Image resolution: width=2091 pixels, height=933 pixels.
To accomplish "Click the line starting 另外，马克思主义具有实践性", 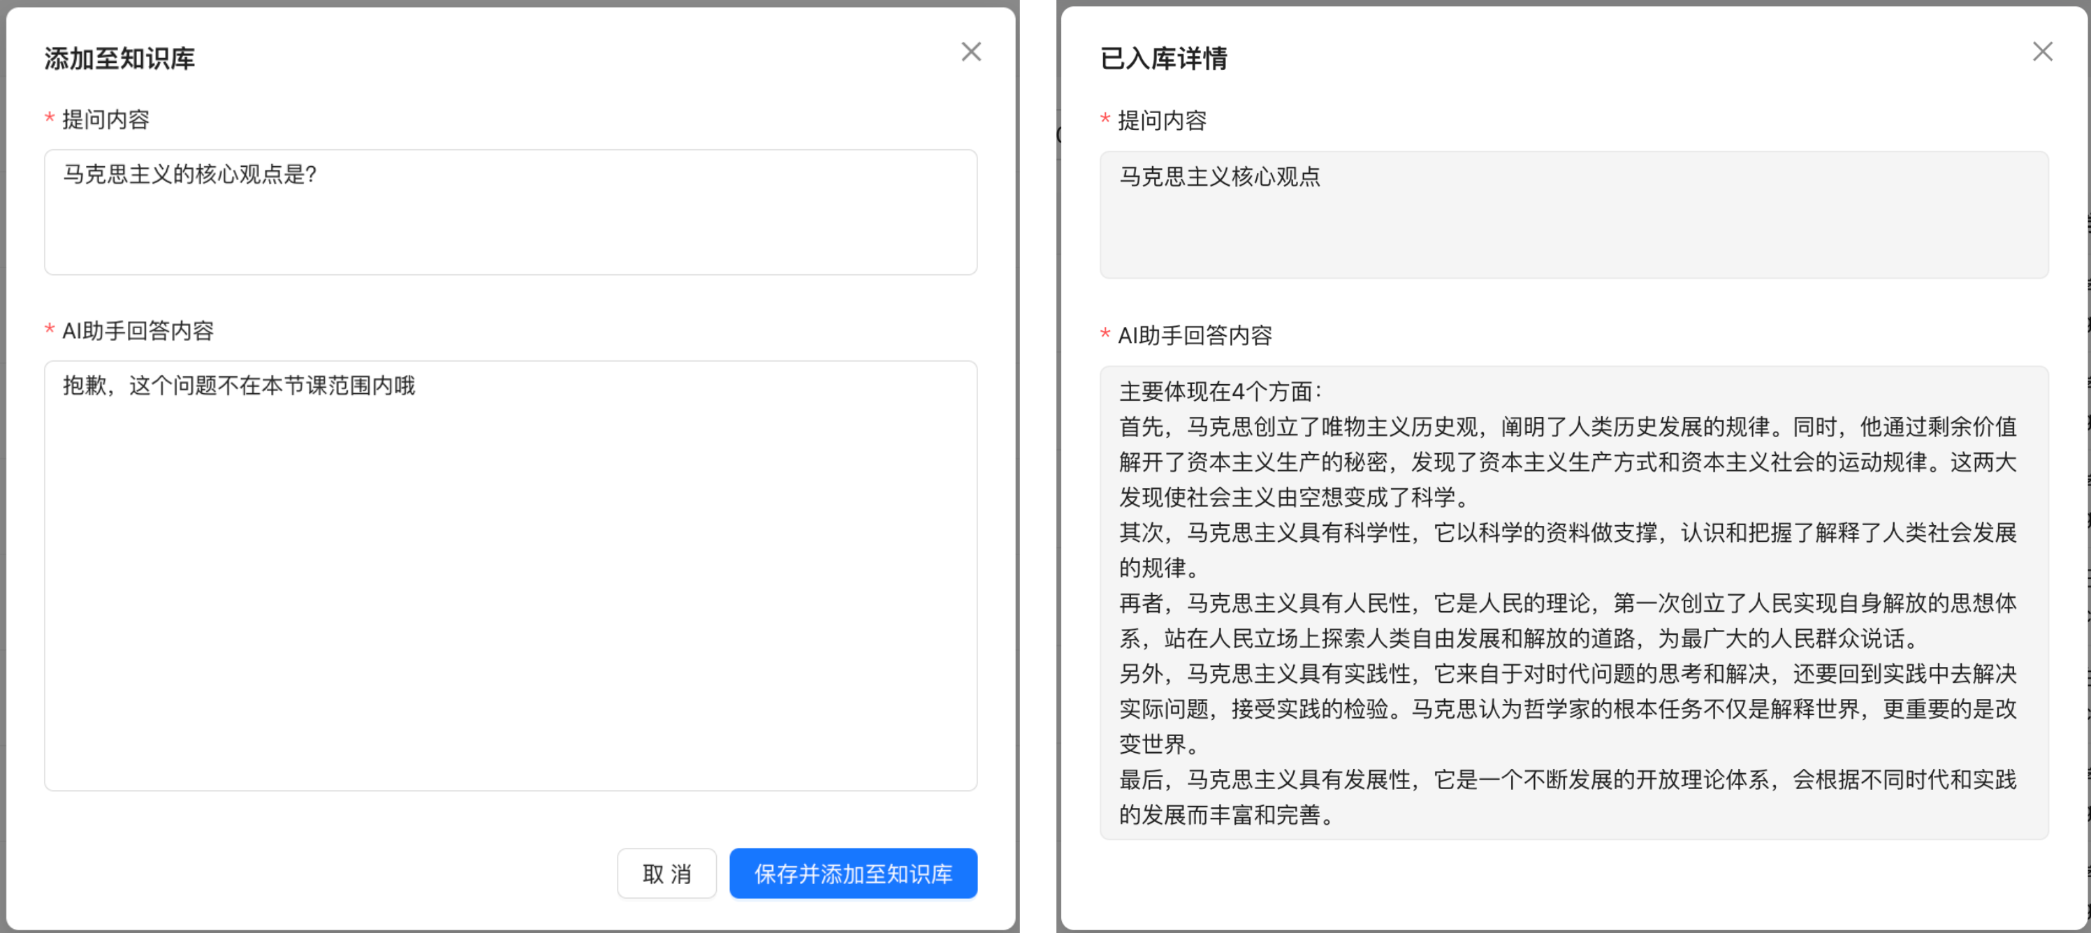I will [x=1568, y=674].
